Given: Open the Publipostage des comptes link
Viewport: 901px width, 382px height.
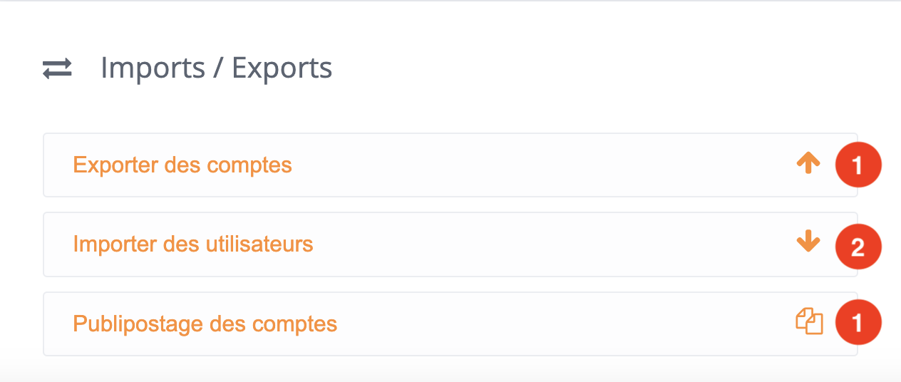Looking at the screenshot, I should [205, 324].
